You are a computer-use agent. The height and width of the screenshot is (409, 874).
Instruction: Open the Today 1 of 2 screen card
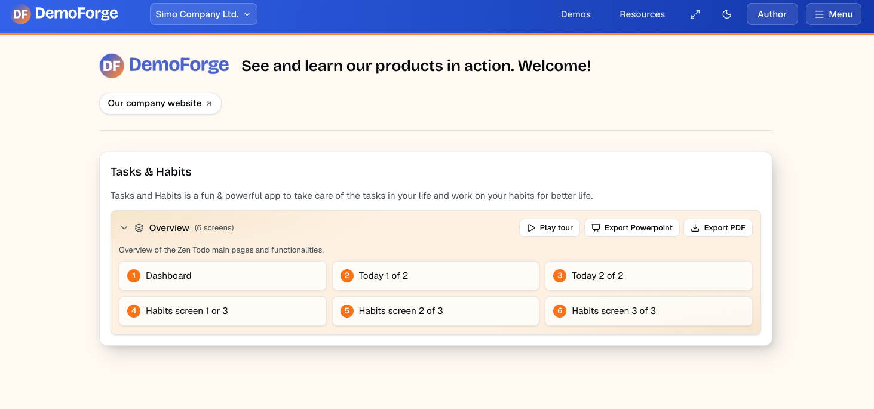[436, 276]
